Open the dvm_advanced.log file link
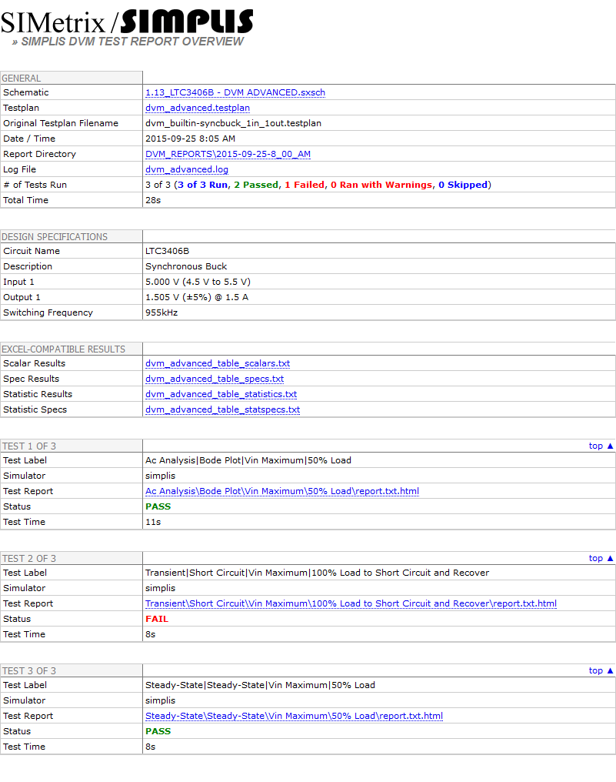The height and width of the screenshot is (782, 616). [186, 169]
